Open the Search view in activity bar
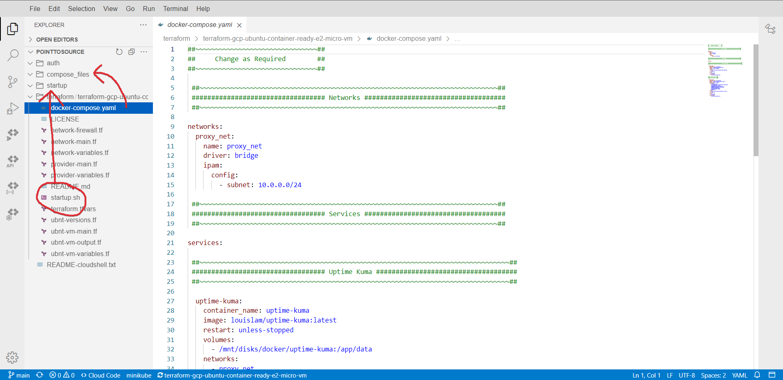The height and width of the screenshot is (380, 783). click(13, 55)
